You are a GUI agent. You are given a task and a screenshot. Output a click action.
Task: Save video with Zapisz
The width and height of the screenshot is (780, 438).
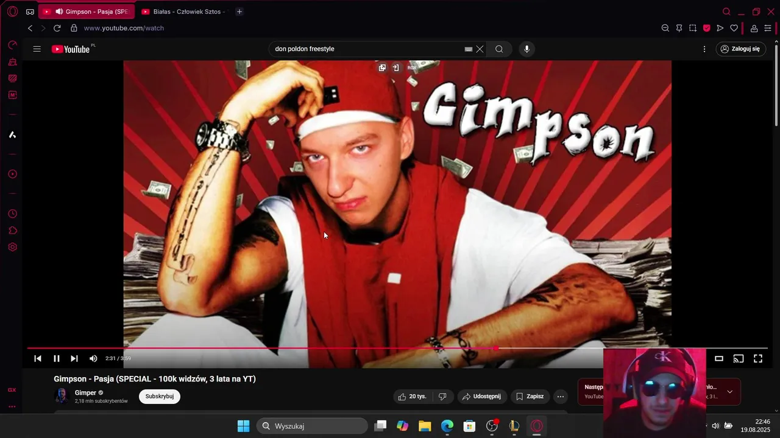530,397
